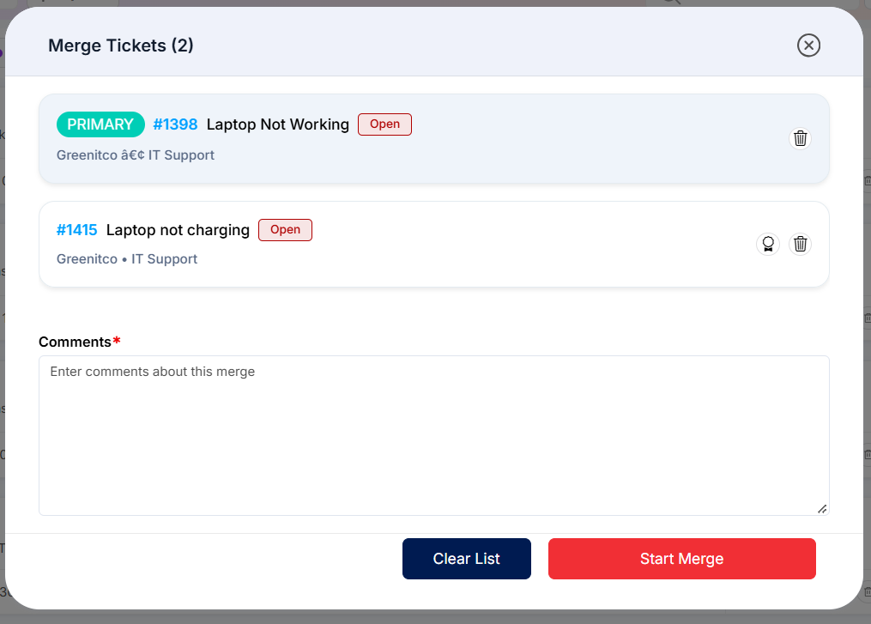Click 'Greenitco • IT Support' under ticket #1415
Image resolution: width=871 pixels, height=624 pixels.
(x=127, y=259)
